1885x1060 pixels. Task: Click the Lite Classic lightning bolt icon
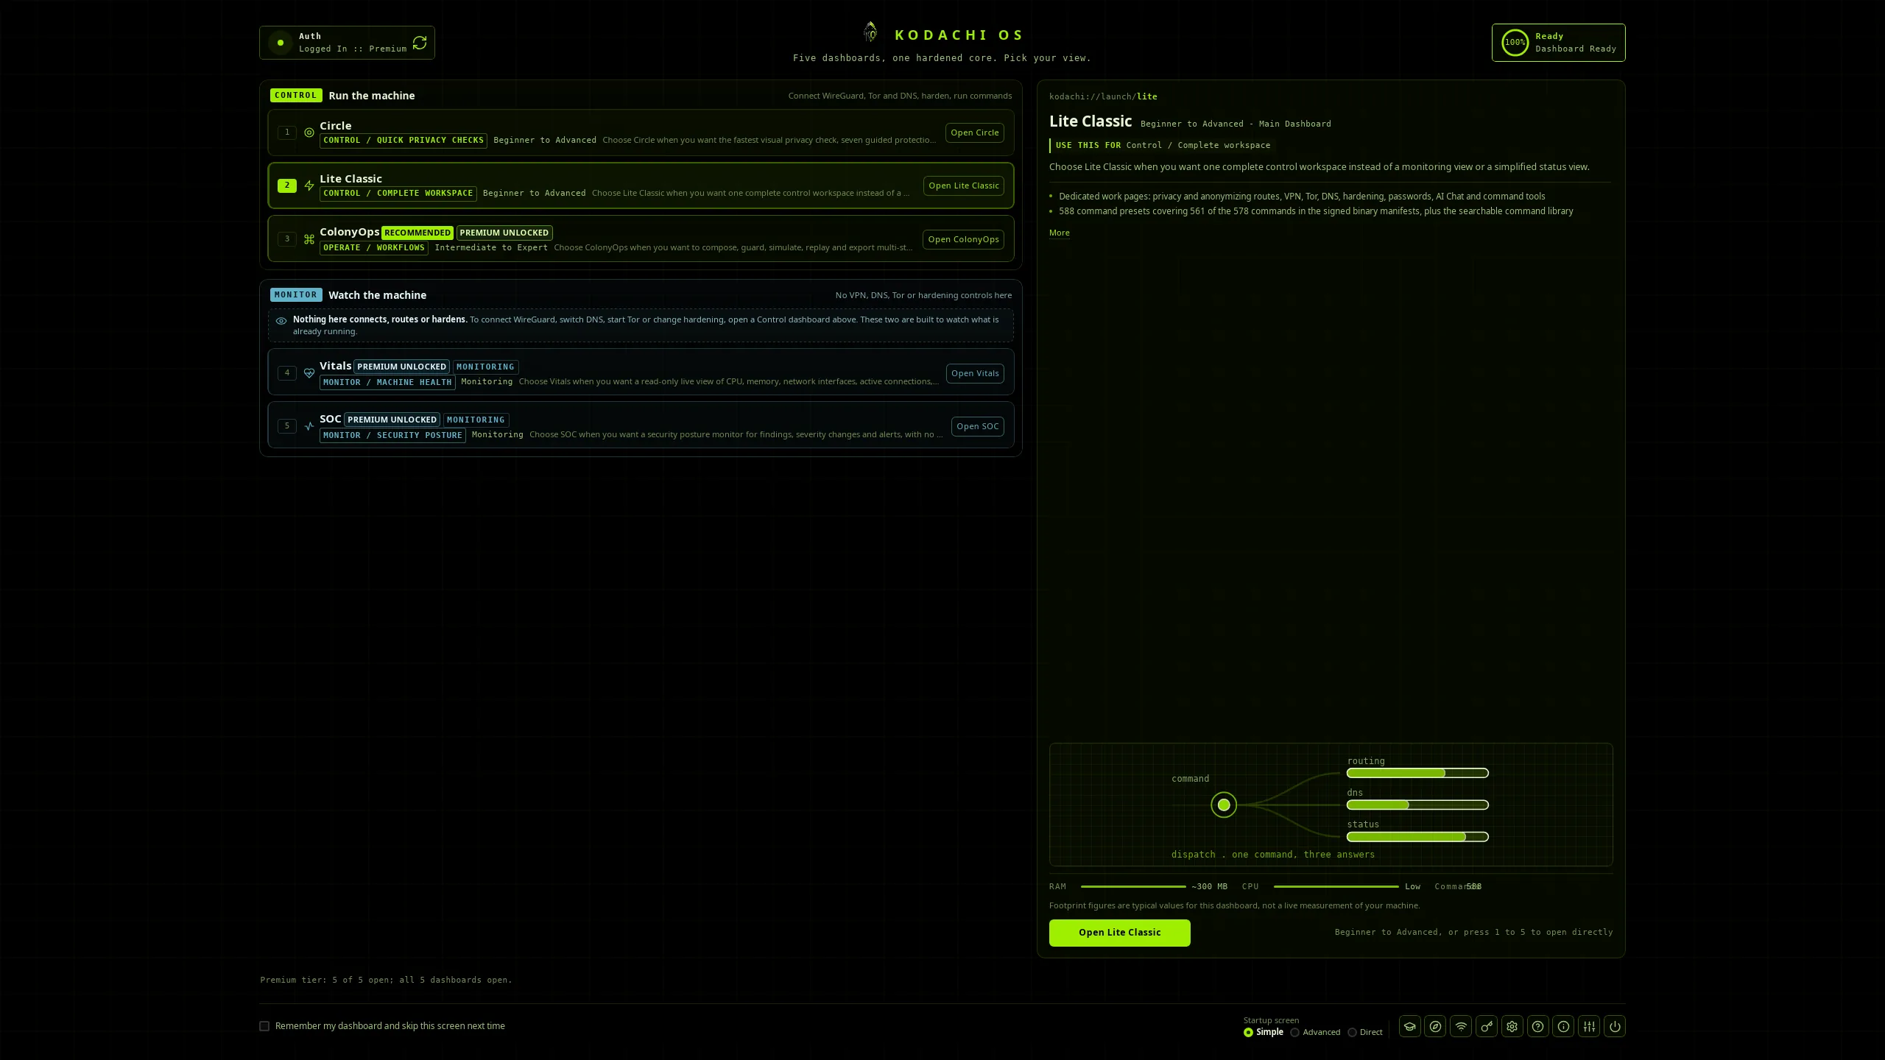click(309, 185)
